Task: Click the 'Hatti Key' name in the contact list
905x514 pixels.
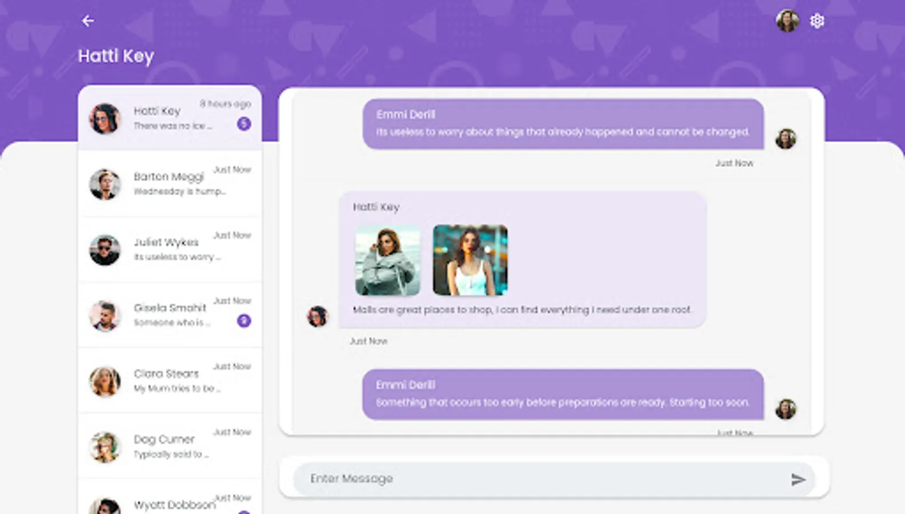Action: (x=157, y=111)
